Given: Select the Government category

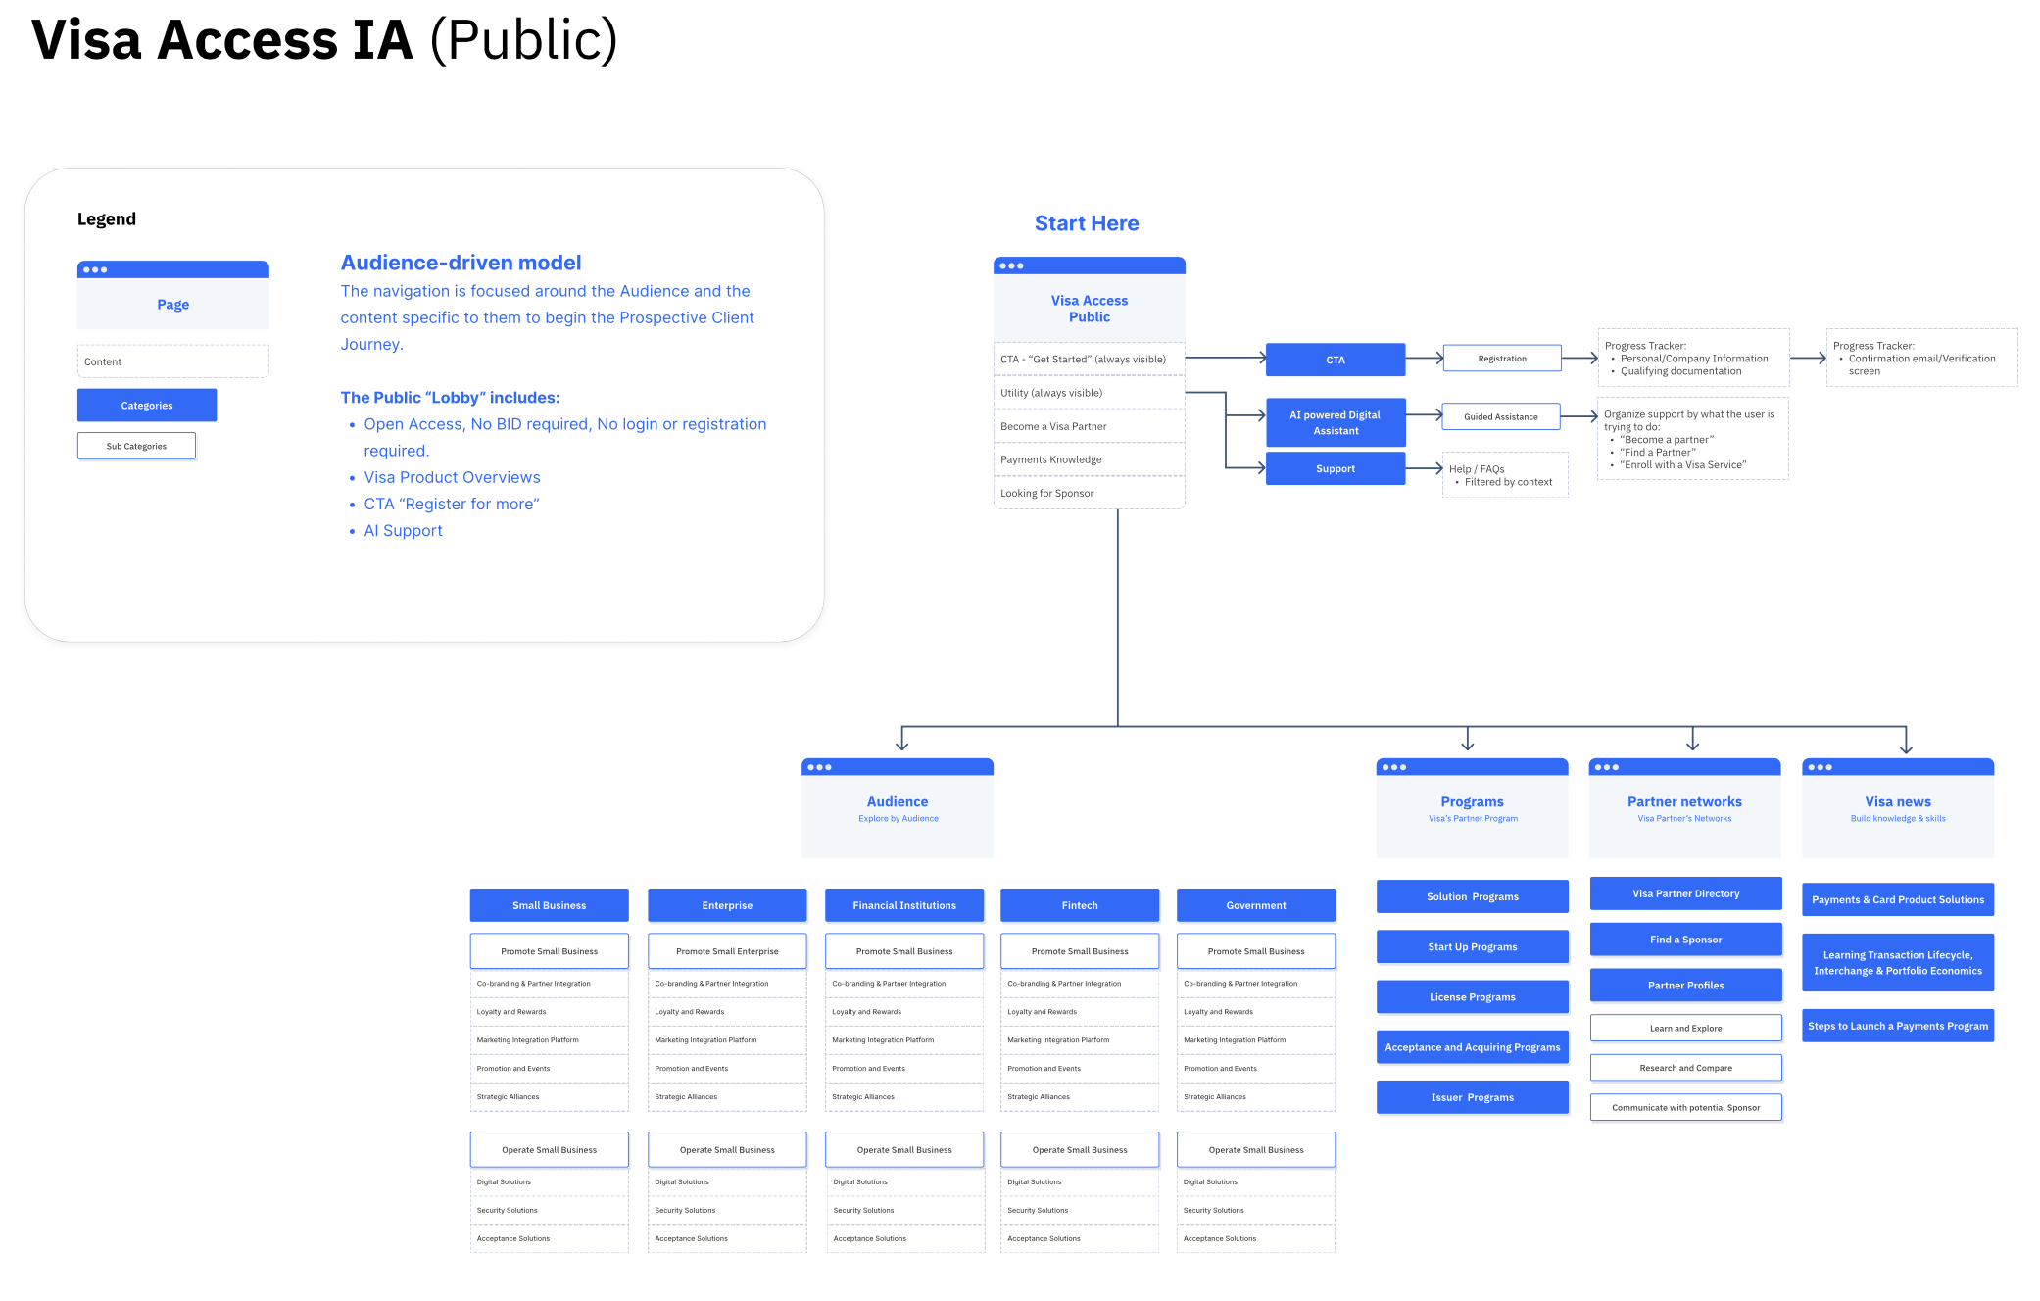Looking at the screenshot, I should [x=1256, y=905].
